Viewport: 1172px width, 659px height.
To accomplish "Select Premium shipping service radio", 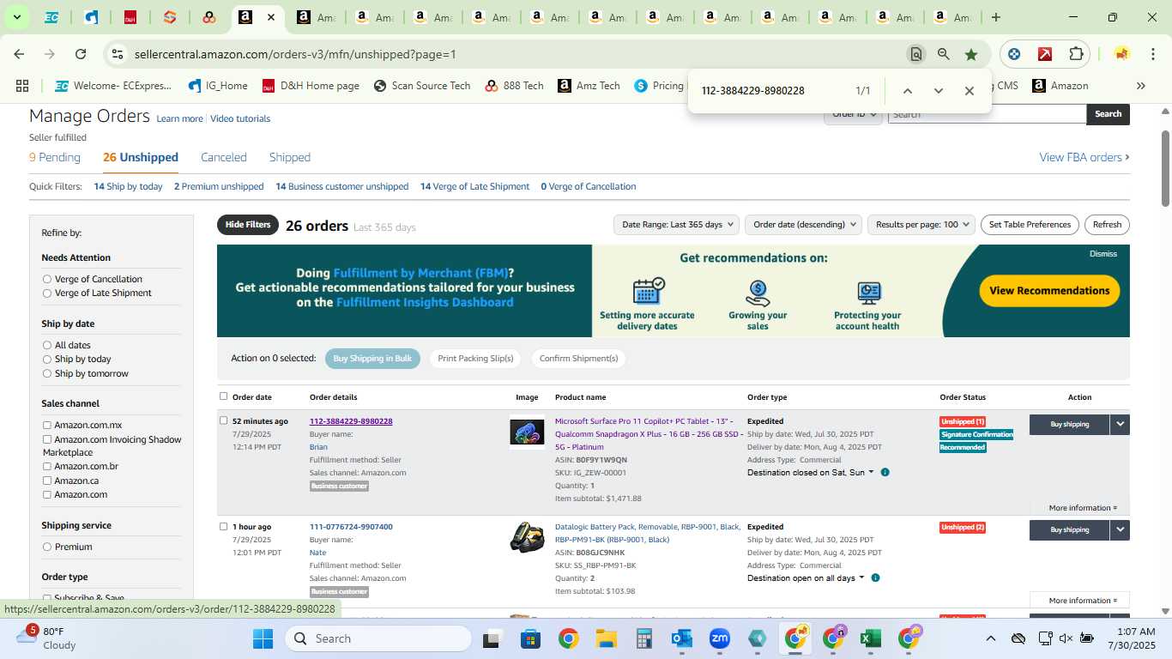I will pos(47,547).
